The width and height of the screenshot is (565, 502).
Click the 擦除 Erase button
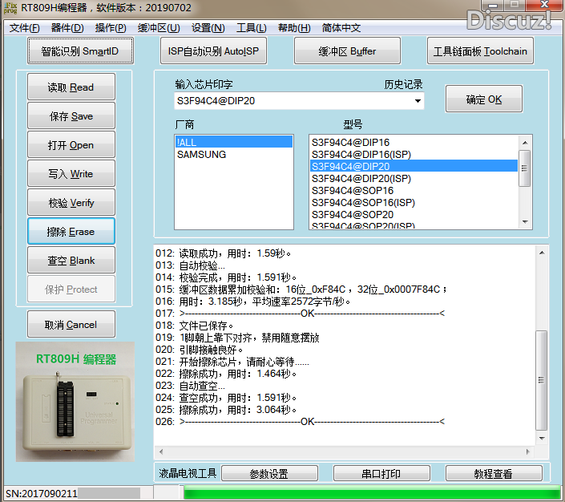[71, 231]
